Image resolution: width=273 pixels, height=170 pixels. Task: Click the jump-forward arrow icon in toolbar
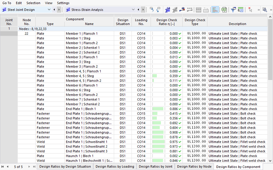point(158,10)
